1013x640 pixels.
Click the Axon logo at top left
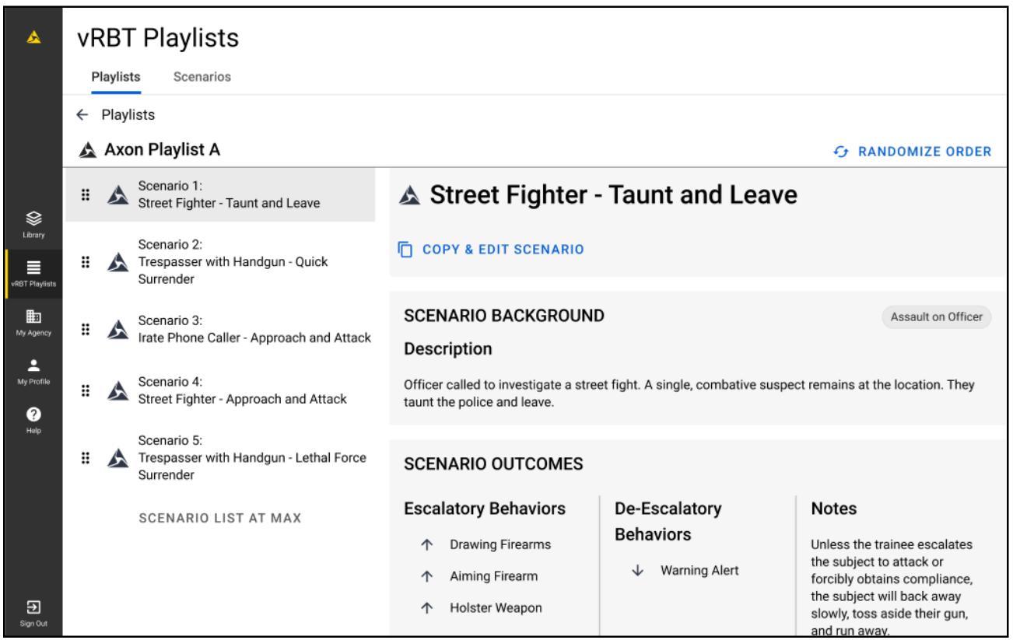tap(33, 37)
